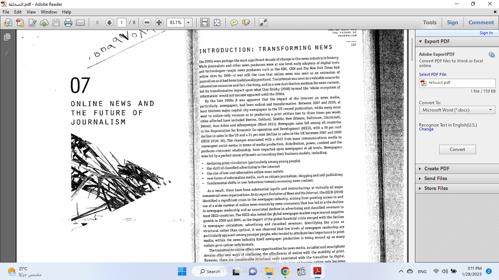Click the Media Player Classic taskbar icon
This screenshot has width=499, height=280.
point(301,271)
